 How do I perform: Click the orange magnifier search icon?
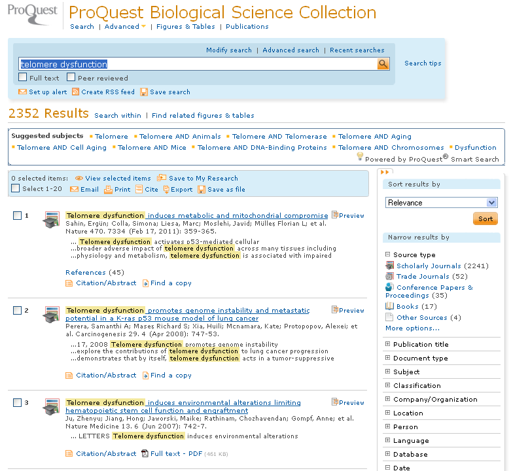[383, 64]
